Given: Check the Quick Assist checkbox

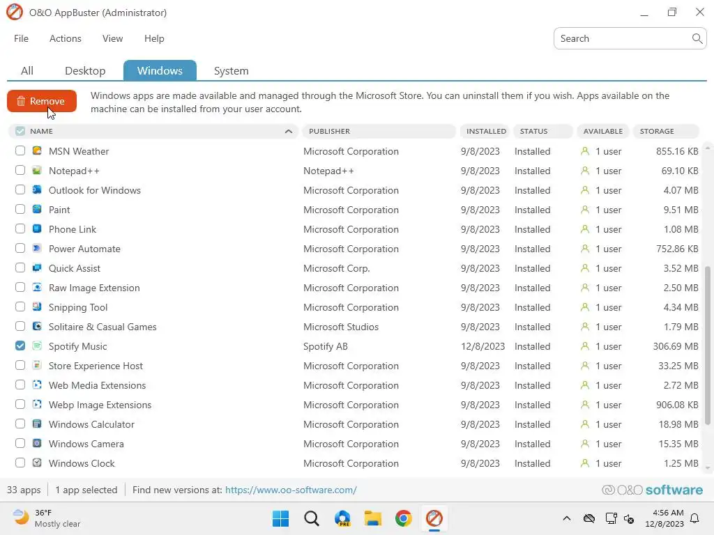Looking at the screenshot, I should click(x=20, y=268).
